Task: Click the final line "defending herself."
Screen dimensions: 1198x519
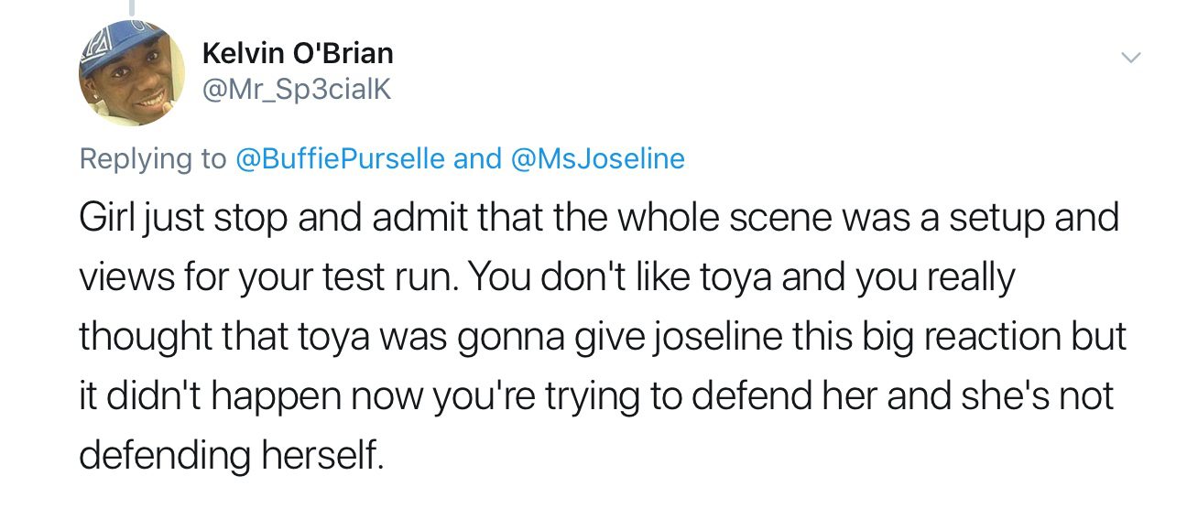Action: click(x=230, y=454)
